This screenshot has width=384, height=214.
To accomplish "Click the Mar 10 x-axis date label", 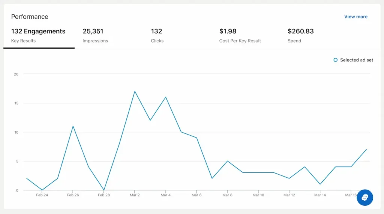I will tap(258, 195).
